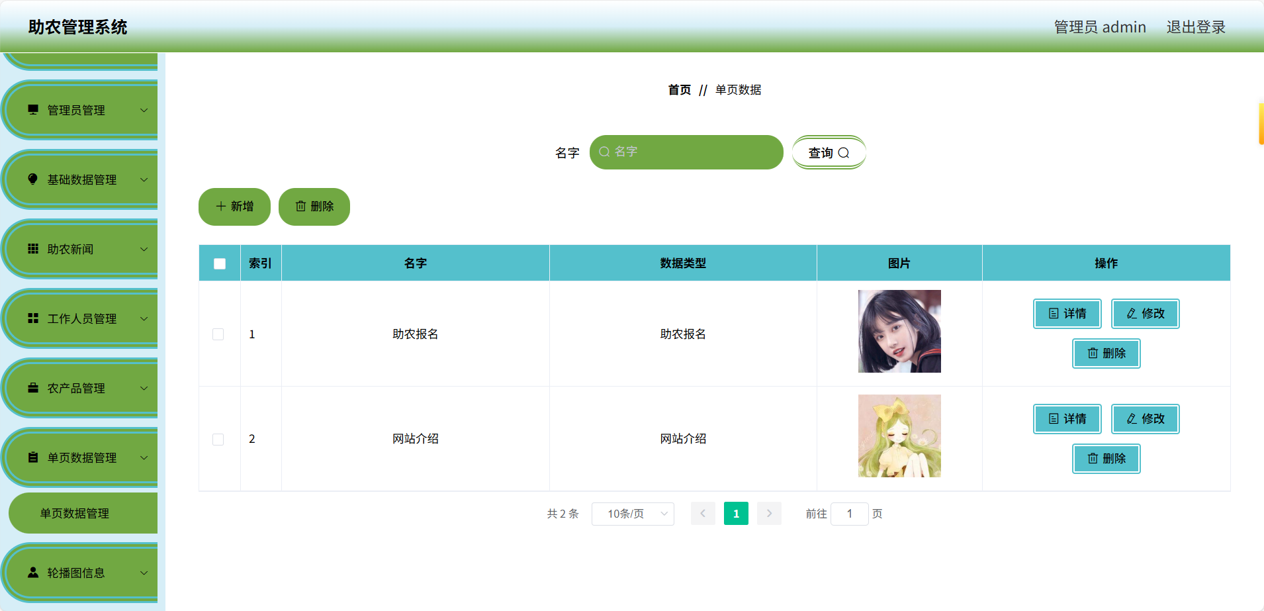Click the grid icon beside 助农新闻
Viewport: 1264px width, 611px height.
click(33, 248)
